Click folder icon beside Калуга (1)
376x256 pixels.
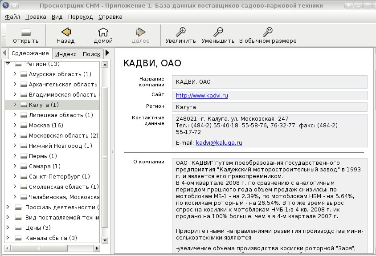pyautogui.click(x=24, y=105)
